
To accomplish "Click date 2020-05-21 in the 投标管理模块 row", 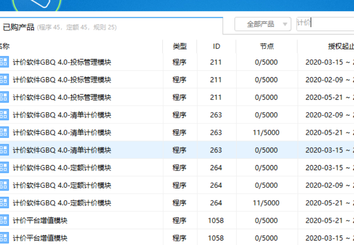I will pos(324,98).
